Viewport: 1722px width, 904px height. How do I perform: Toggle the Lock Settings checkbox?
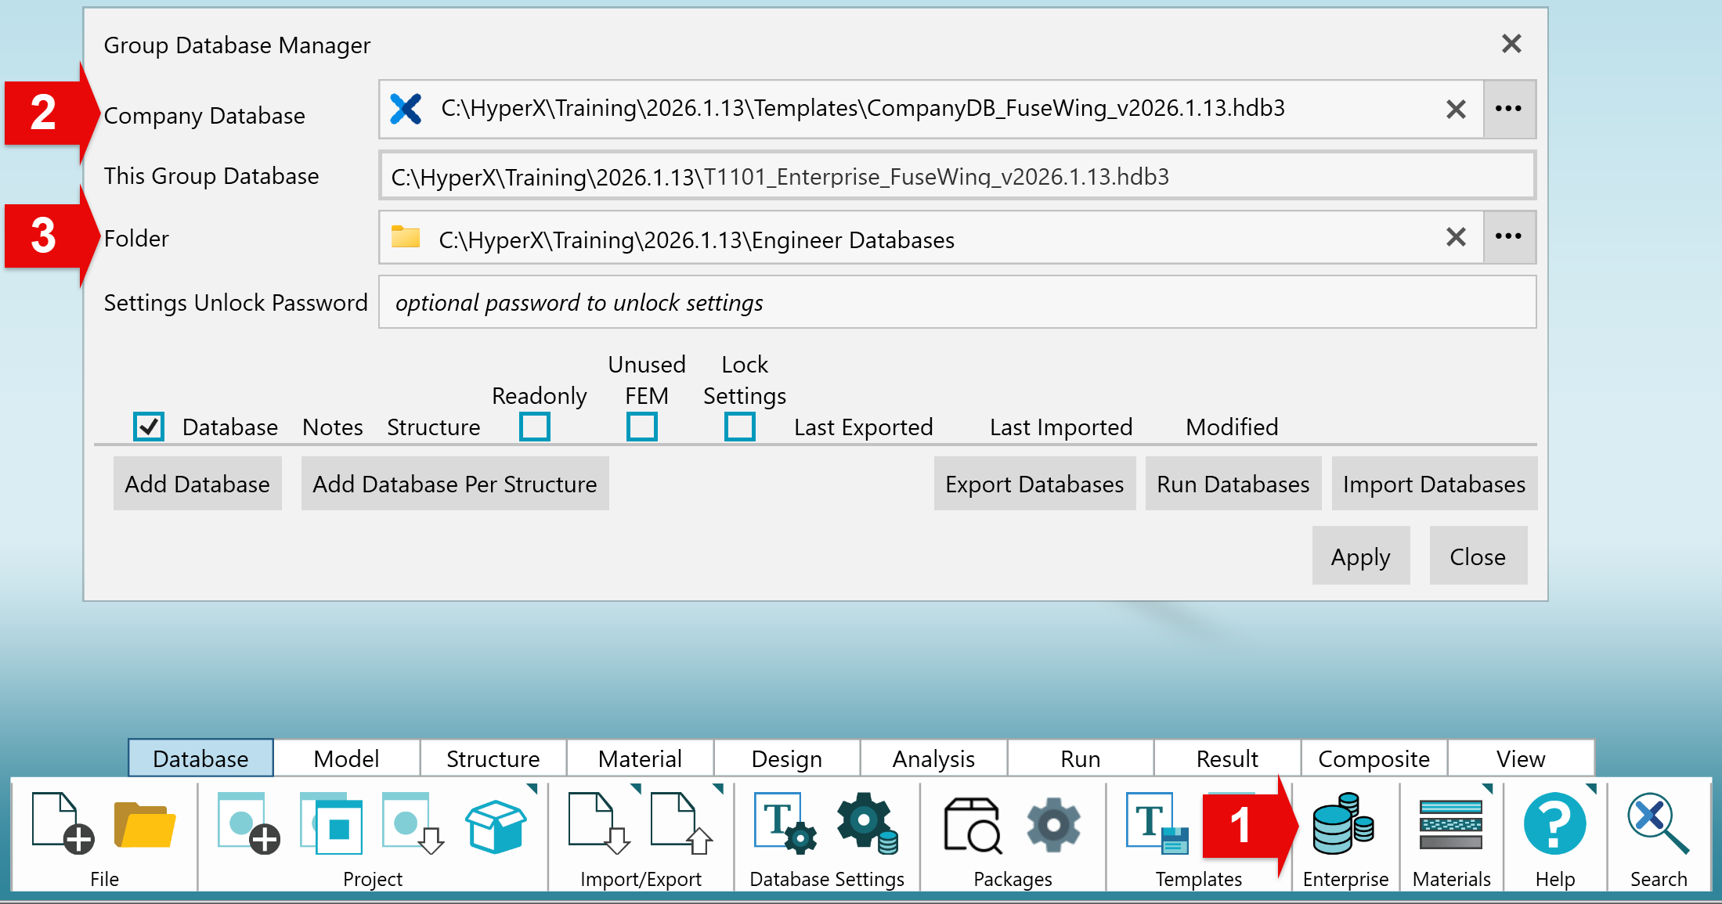coord(740,427)
